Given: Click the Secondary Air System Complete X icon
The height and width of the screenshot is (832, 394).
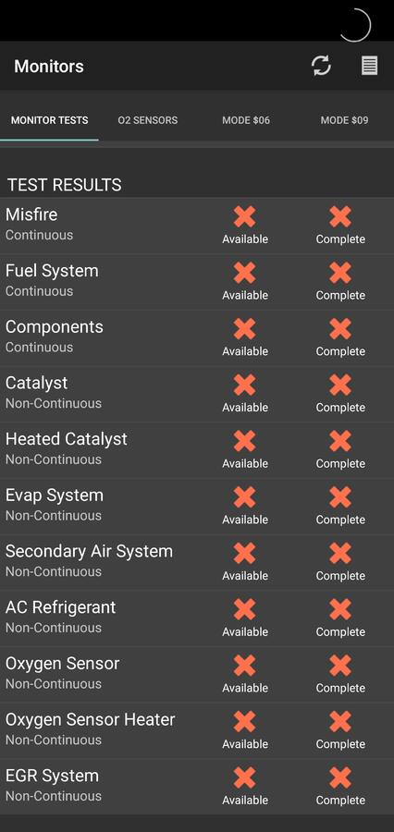Looking at the screenshot, I should click(x=340, y=554).
